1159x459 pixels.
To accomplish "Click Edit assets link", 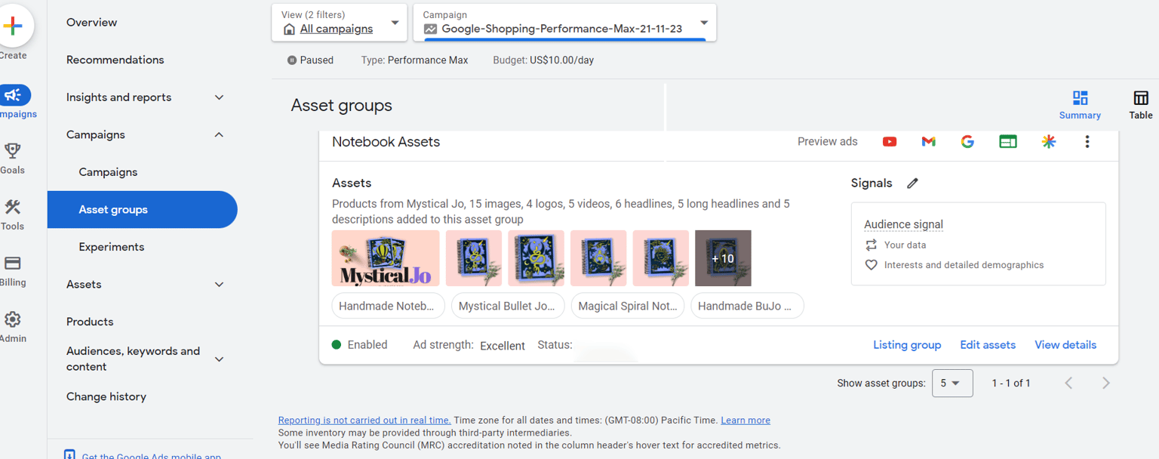I will [988, 345].
